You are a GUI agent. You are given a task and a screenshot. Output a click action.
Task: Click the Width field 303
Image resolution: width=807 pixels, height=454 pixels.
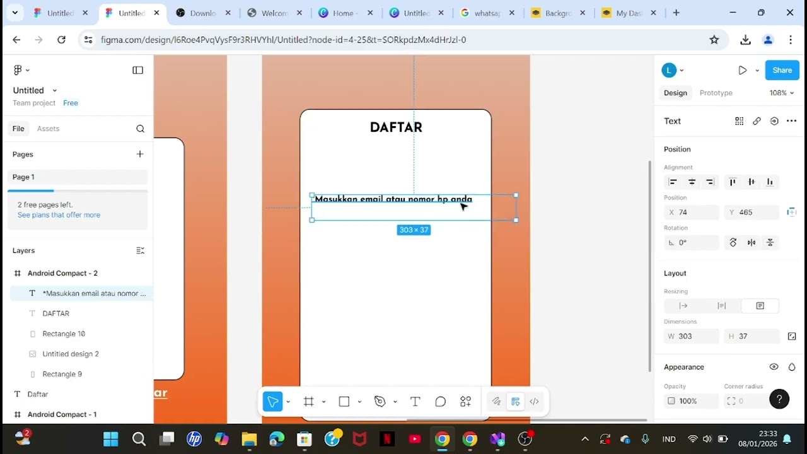691,336
